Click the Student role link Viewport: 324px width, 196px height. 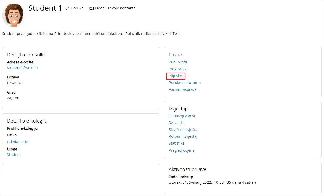pyautogui.click(x=14, y=155)
